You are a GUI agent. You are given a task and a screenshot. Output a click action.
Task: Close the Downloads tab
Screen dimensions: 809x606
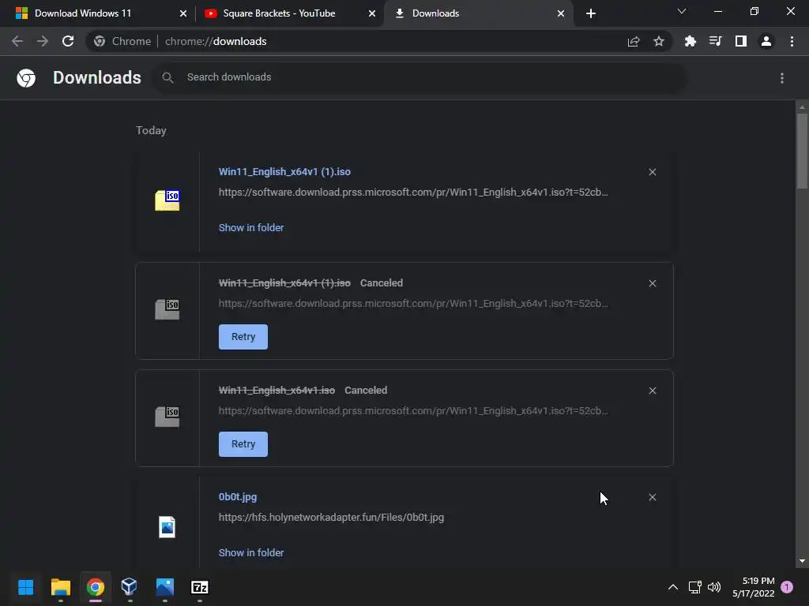click(x=561, y=13)
